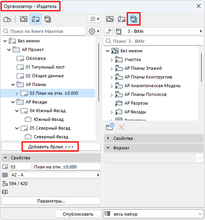Image resolution: width=205 pixels, height=220 pixels.
Task: Click the 'Опубликовать' button
Action: [x=78, y=214]
